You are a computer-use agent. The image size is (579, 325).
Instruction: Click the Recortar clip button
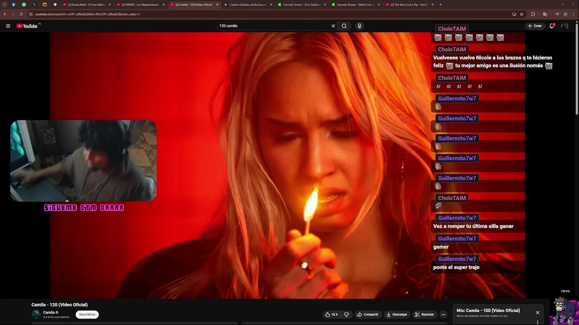(x=424, y=314)
